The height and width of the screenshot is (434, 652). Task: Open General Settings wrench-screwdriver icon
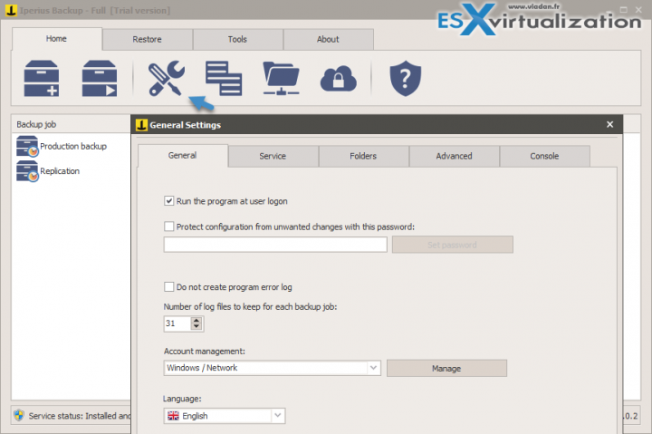pos(167,78)
